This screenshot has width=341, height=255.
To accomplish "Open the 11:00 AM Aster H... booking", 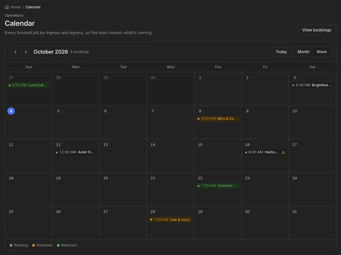I will coord(76,152).
